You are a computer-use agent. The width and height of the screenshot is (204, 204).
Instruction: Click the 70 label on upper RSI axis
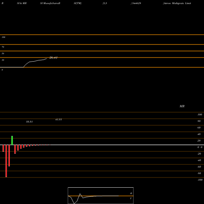pos(3,47)
